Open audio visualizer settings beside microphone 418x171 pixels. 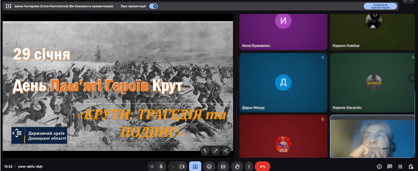(152, 166)
